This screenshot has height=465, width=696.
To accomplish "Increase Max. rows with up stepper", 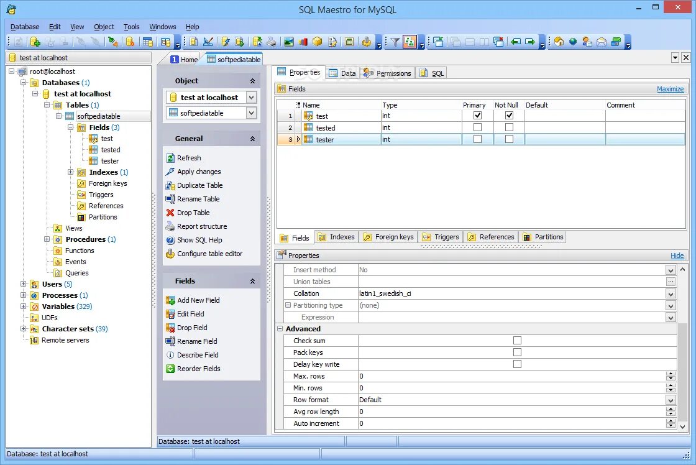I will pyautogui.click(x=671, y=374).
